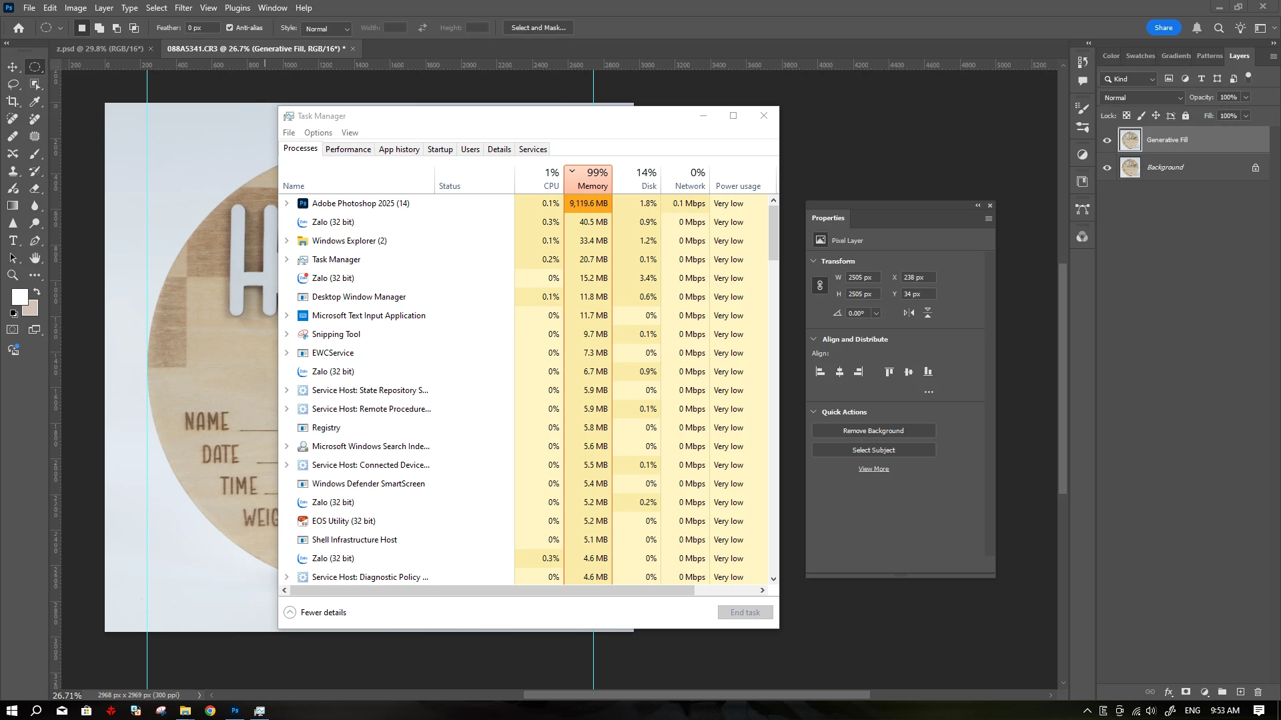Open the Plugins menu
This screenshot has width=1281, height=720.
(x=238, y=8)
